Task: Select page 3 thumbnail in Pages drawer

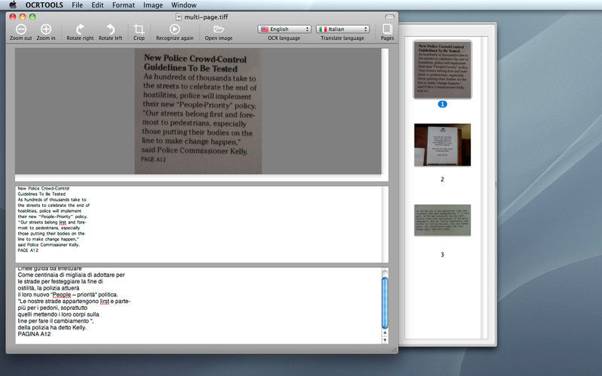Action: (442, 220)
